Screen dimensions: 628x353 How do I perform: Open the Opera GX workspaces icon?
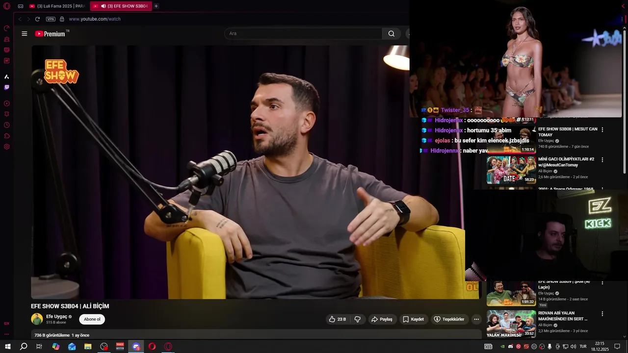[21, 6]
